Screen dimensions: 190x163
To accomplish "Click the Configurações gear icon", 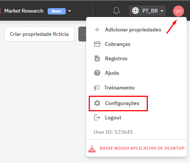I will [97, 103].
